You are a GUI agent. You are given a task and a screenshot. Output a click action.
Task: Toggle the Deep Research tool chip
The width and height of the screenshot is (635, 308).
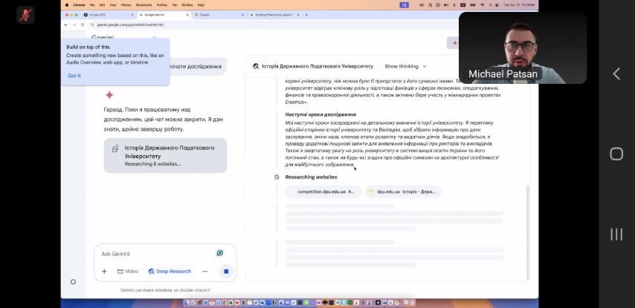(x=170, y=272)
